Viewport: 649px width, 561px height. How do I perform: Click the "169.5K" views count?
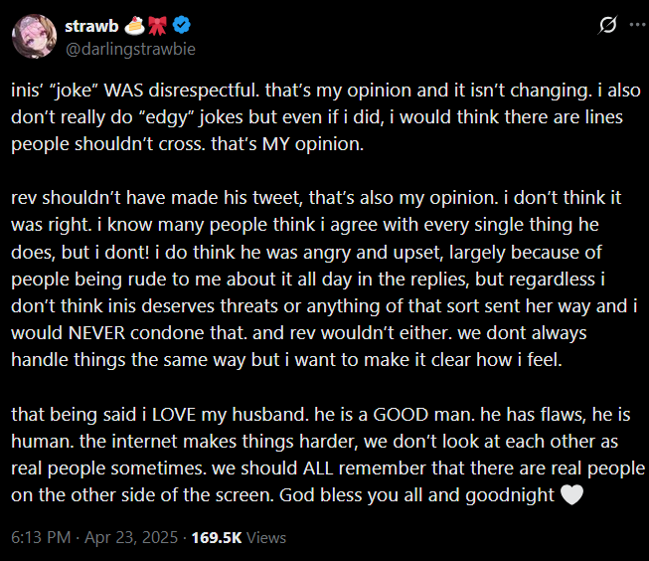click(x=217, y=537)
